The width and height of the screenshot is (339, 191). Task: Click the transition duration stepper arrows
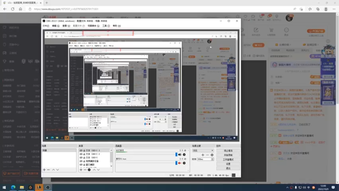coord(212,159)
